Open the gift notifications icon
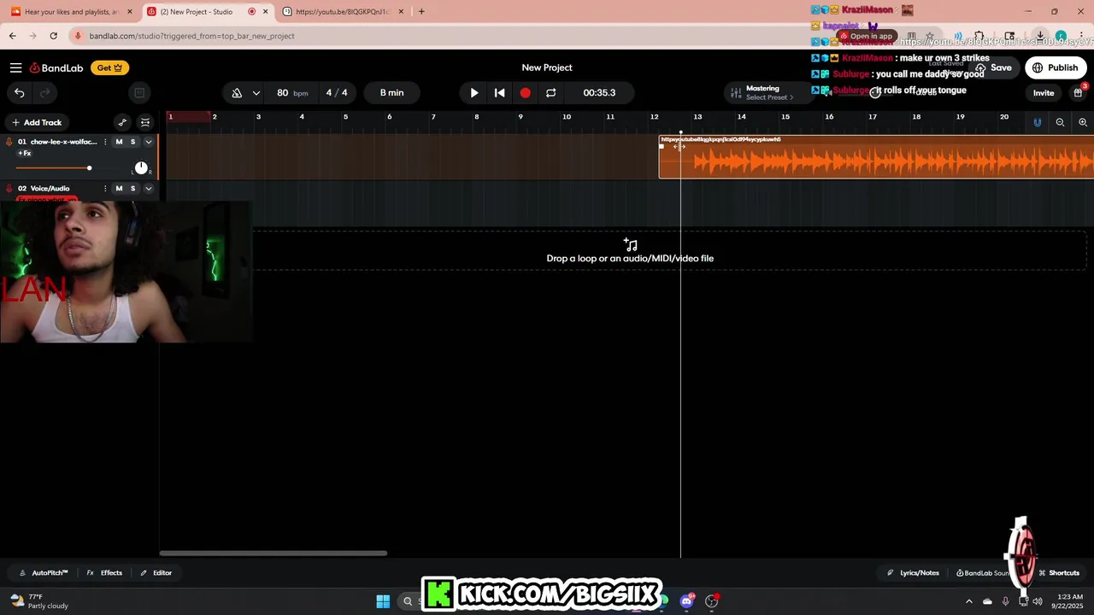The height and width of the screenshot is (615, 1094). 1078,92
